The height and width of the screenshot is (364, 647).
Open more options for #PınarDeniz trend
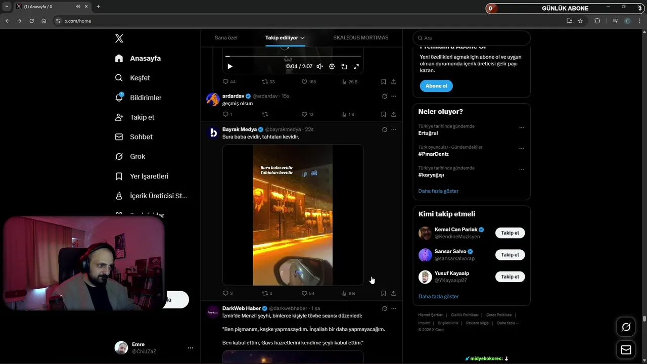[522, 149]
